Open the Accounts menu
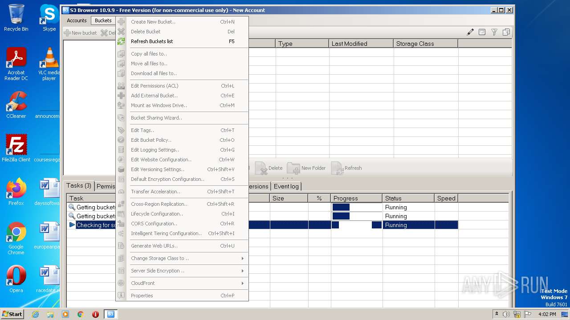This screenshot has height=320, width=570. (77, 20)
